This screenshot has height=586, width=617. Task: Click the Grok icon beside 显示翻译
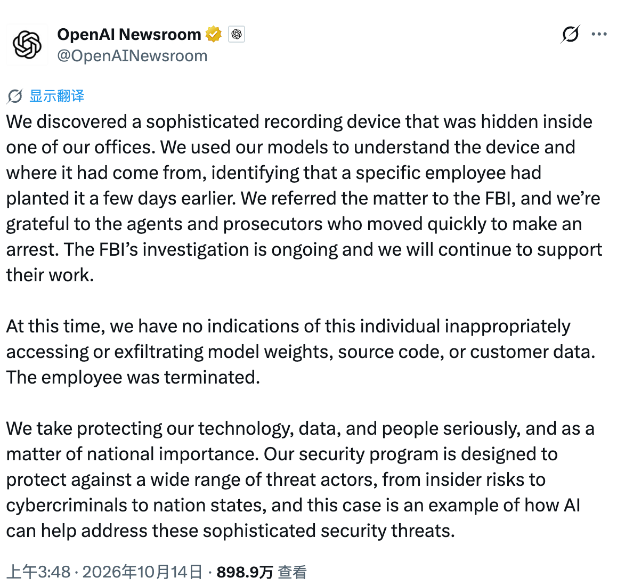pyautogui.click(x=15, y=96)
